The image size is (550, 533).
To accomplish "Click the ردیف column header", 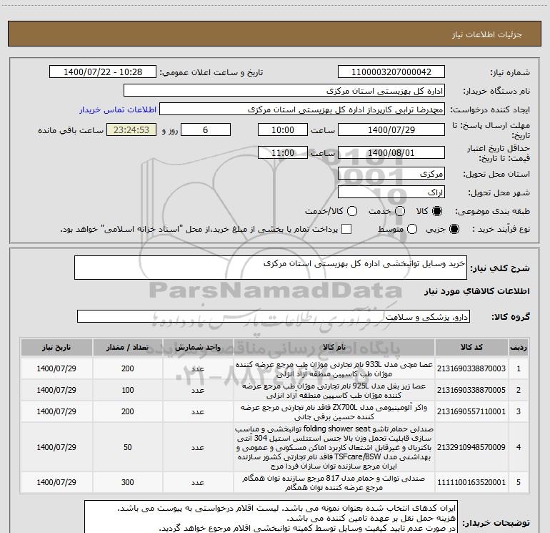I will coord(519,348).
